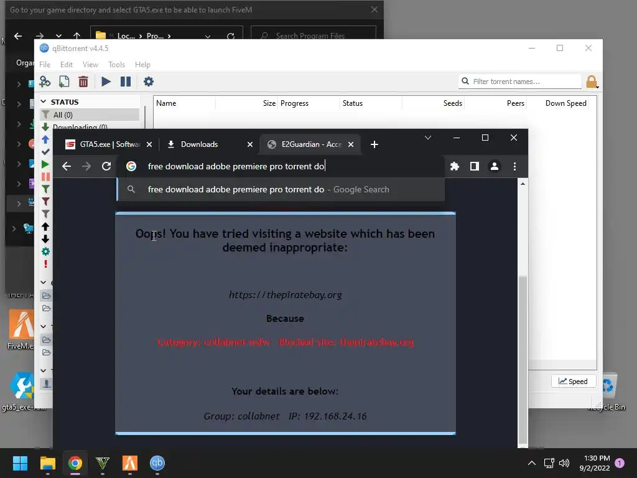Click the checkmark Completed filter icon
This screenshot has width=637, height=478.
[x=45, y=152]
